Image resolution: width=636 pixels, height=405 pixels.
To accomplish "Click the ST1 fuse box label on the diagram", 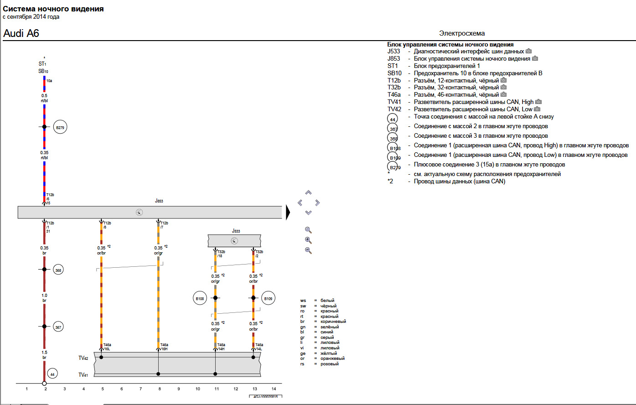I will pyautogui.click(x=43, y=64).
